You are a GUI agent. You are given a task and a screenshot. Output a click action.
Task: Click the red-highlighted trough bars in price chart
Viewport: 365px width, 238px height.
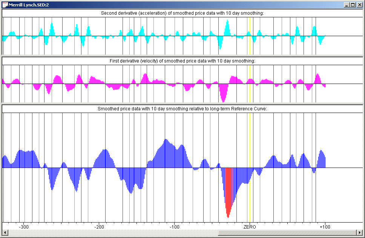click(229, 192)
